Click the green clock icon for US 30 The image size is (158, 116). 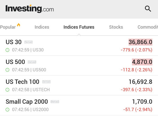(8, 50)
